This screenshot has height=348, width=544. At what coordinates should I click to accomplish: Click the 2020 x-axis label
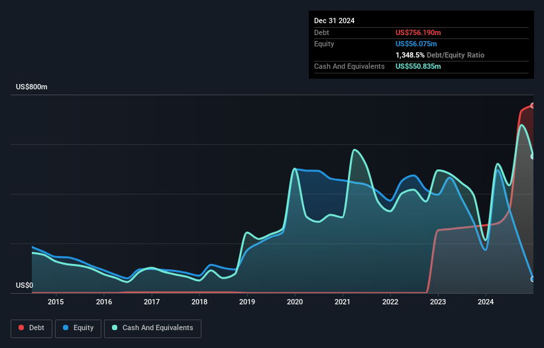(x=295, y=302)
